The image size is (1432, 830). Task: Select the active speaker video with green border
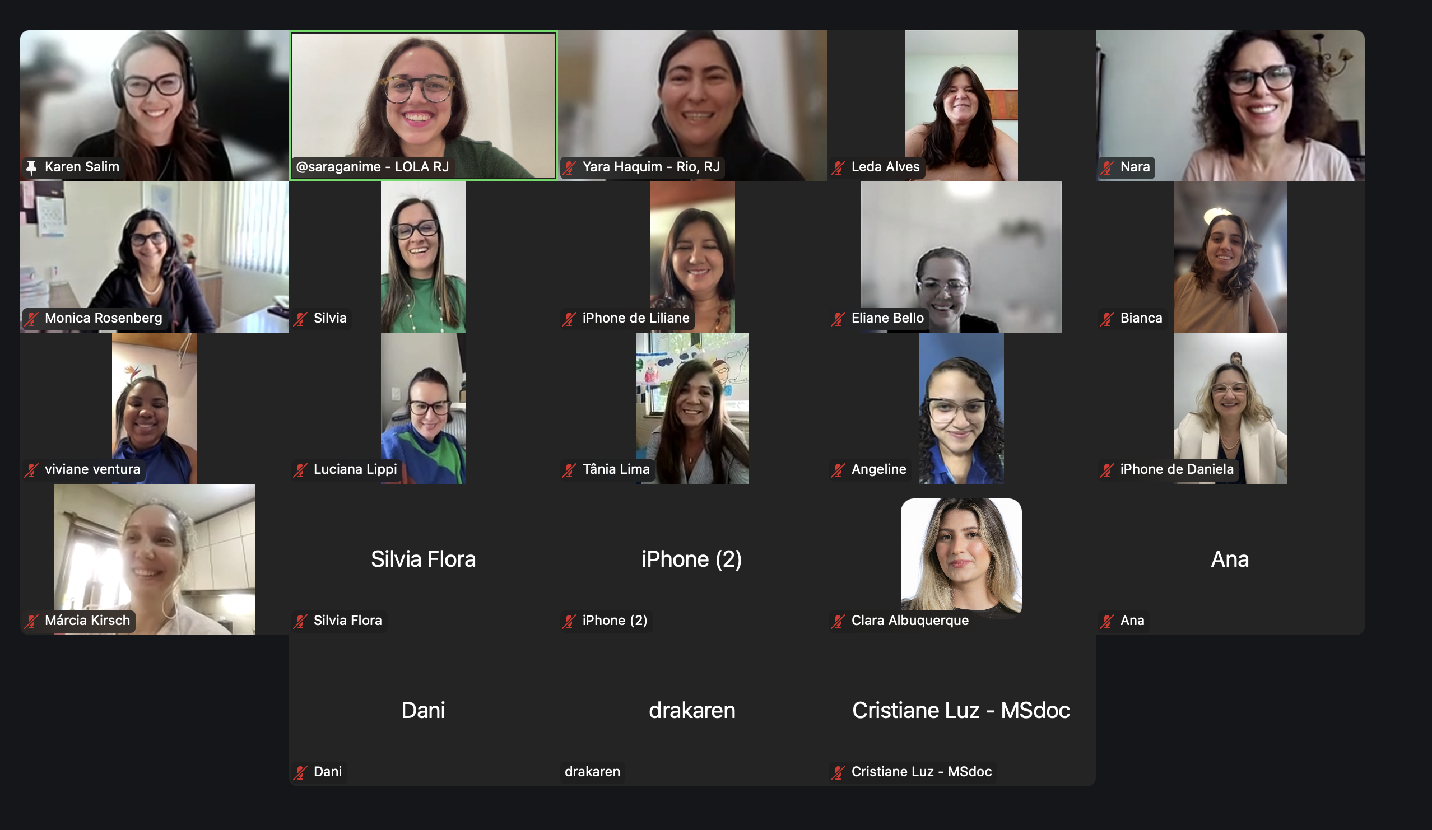pos(424,106)
